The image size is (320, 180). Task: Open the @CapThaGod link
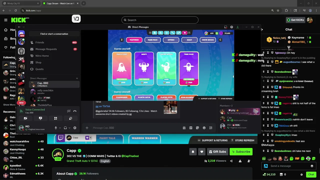(x=130, y=156)
